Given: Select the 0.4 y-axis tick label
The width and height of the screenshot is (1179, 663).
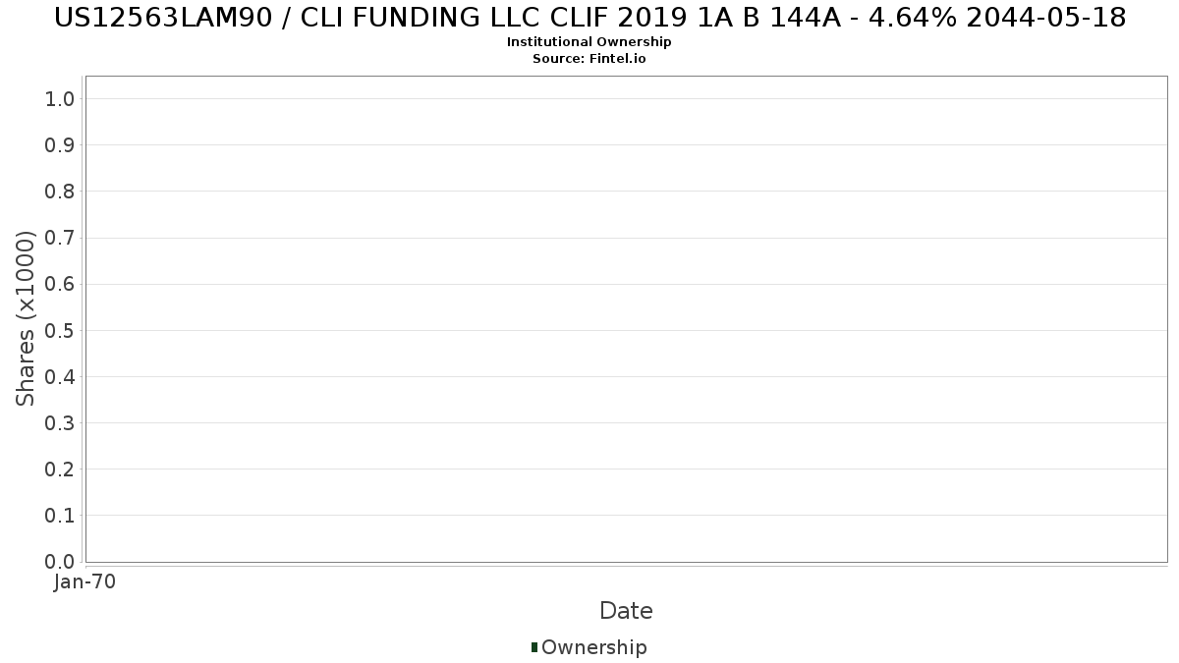Looking at the screenshot, I should pyautogui.click(x=60, y=376).
